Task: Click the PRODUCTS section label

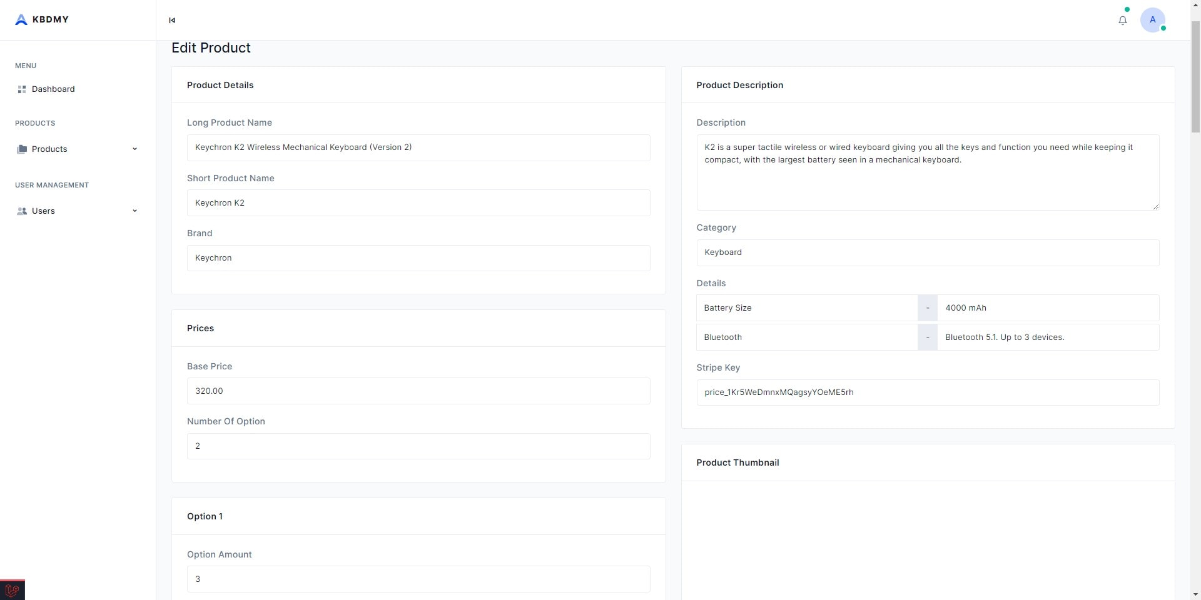Action: (35, 123)
